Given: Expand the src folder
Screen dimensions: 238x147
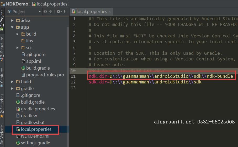Looking at the screenshot, I should point(18,48).
